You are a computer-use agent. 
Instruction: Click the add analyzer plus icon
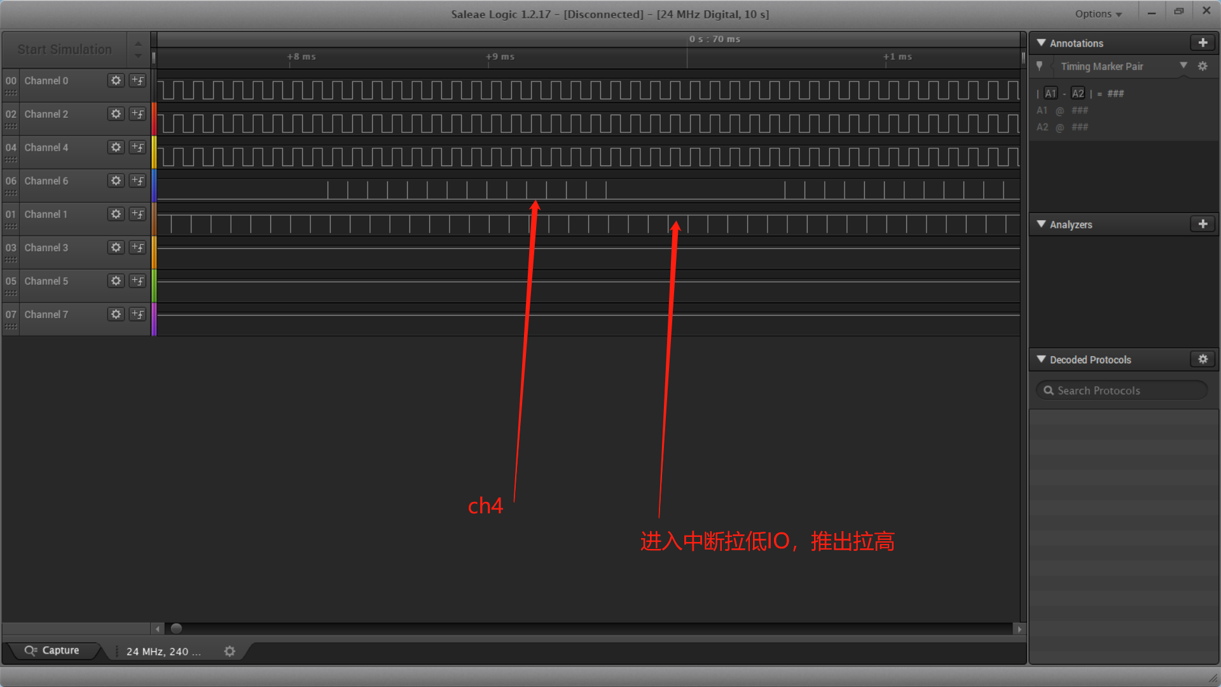(1203, 224)
